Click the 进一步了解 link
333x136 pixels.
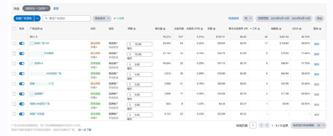85,130
